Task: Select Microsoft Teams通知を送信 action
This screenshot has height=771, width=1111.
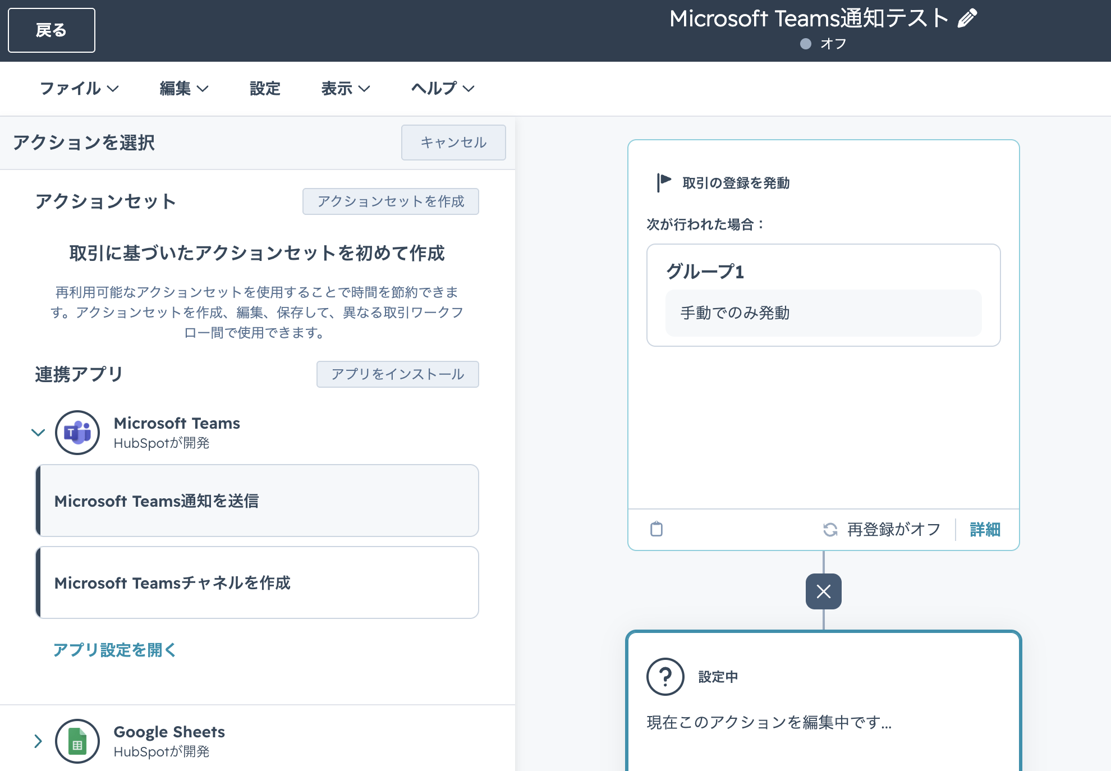Action: 257,501
